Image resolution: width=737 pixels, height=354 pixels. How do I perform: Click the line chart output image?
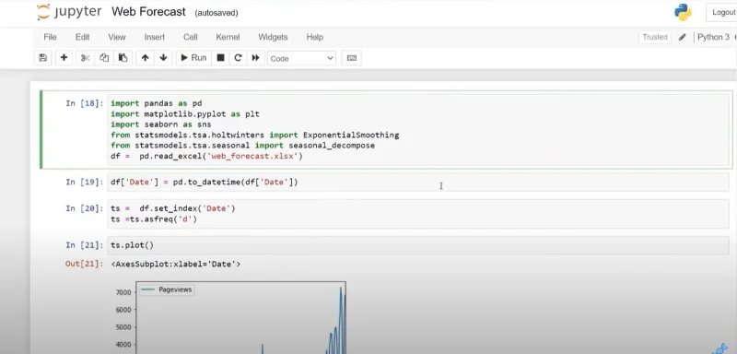pyautogui.click(x=230, y=317)
